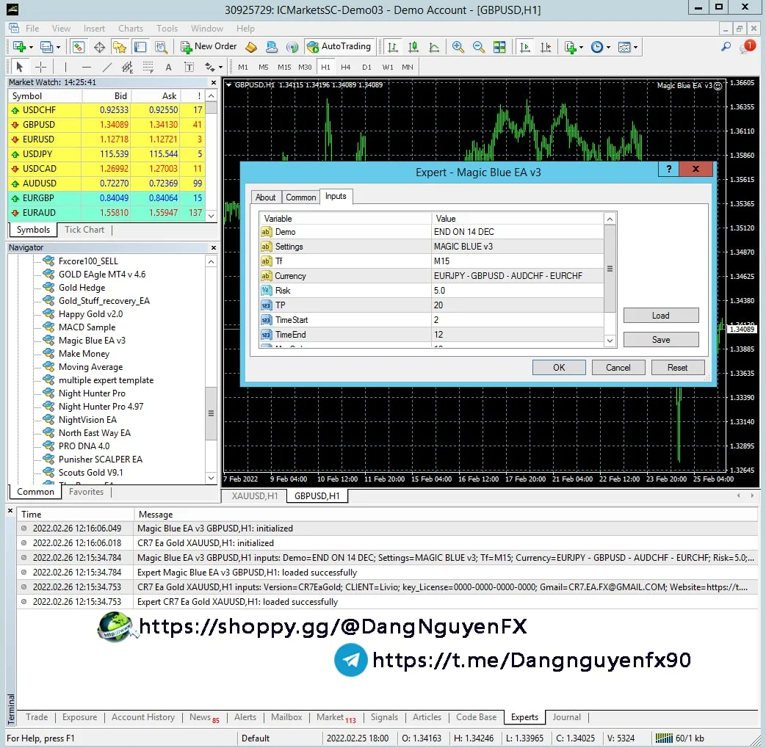This screenshot has width=766, height=748.
Task: Select the trendline tool
Action: coord(107,67)
